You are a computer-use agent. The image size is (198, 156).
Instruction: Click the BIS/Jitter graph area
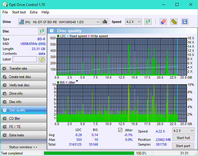click(122, 103)
